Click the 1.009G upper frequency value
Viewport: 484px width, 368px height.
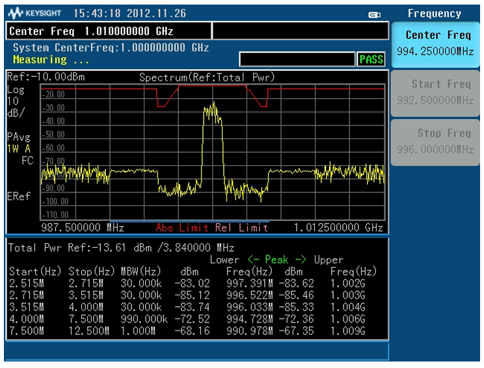(347, 331)
